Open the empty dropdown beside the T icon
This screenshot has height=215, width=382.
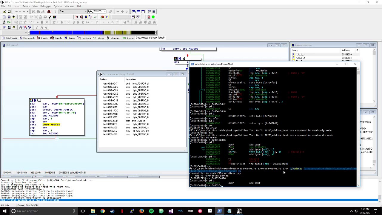[x=121, y=17]
